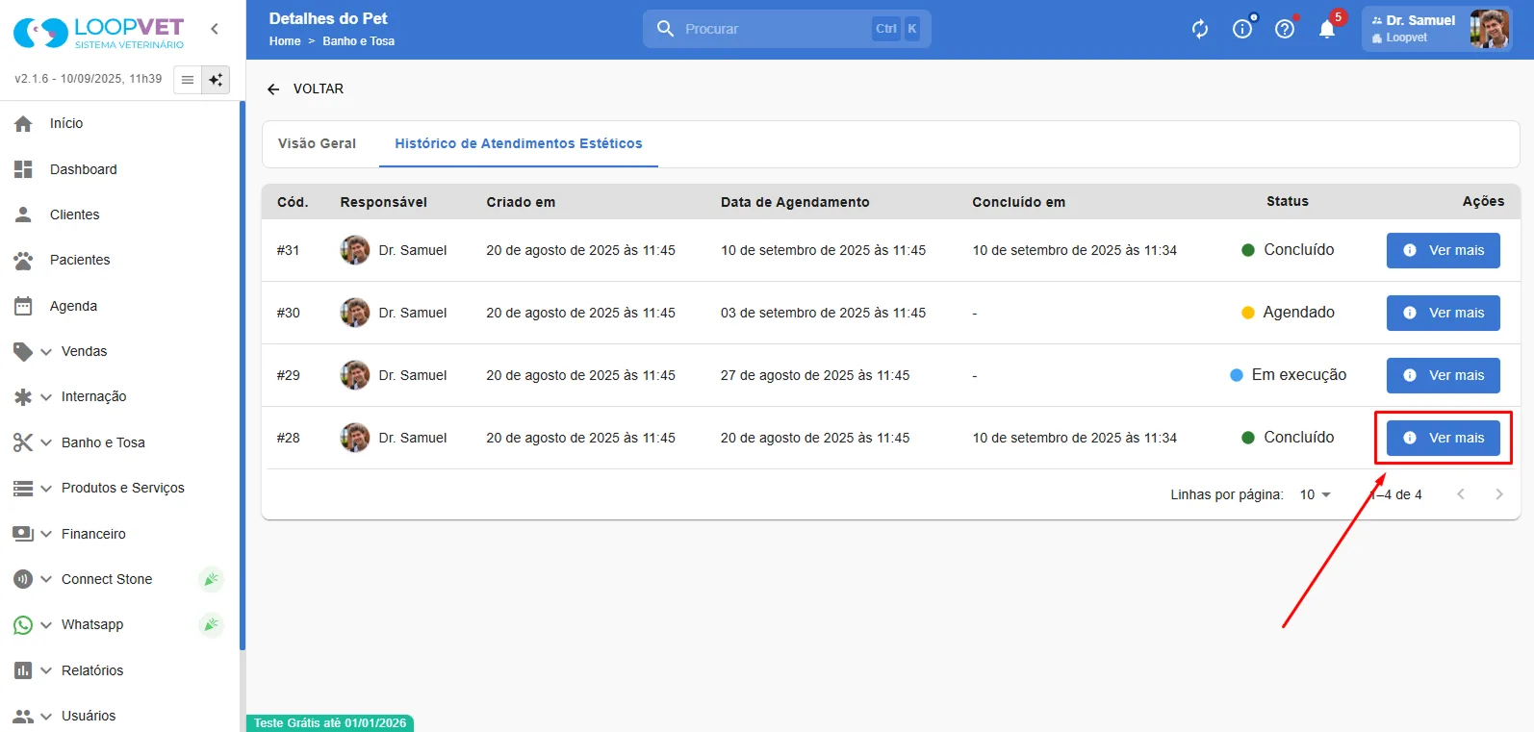This screenshot has height=732, width=1534.
Task: Click Ver mais for record #28
Action: tap(1443, 438)
